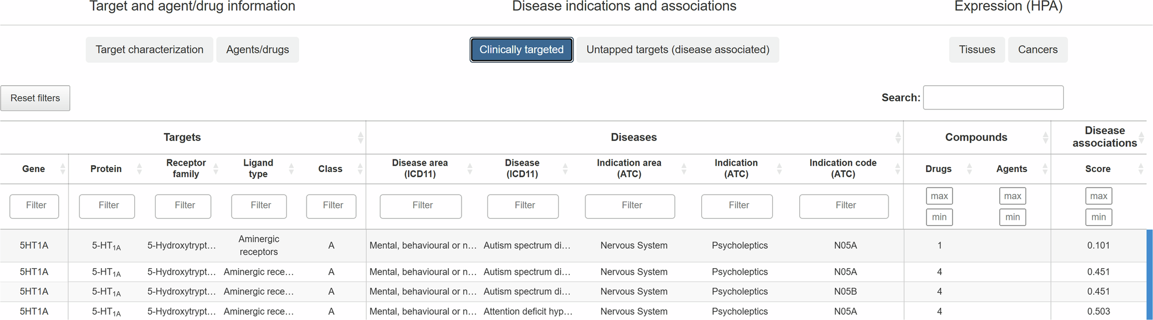The image size is (1153, 320).
Task: Sort by the Gene column arrows
Action: click(62, 169)
